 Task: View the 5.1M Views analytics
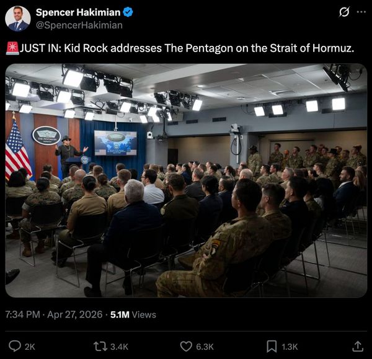(x=133, y=314)
